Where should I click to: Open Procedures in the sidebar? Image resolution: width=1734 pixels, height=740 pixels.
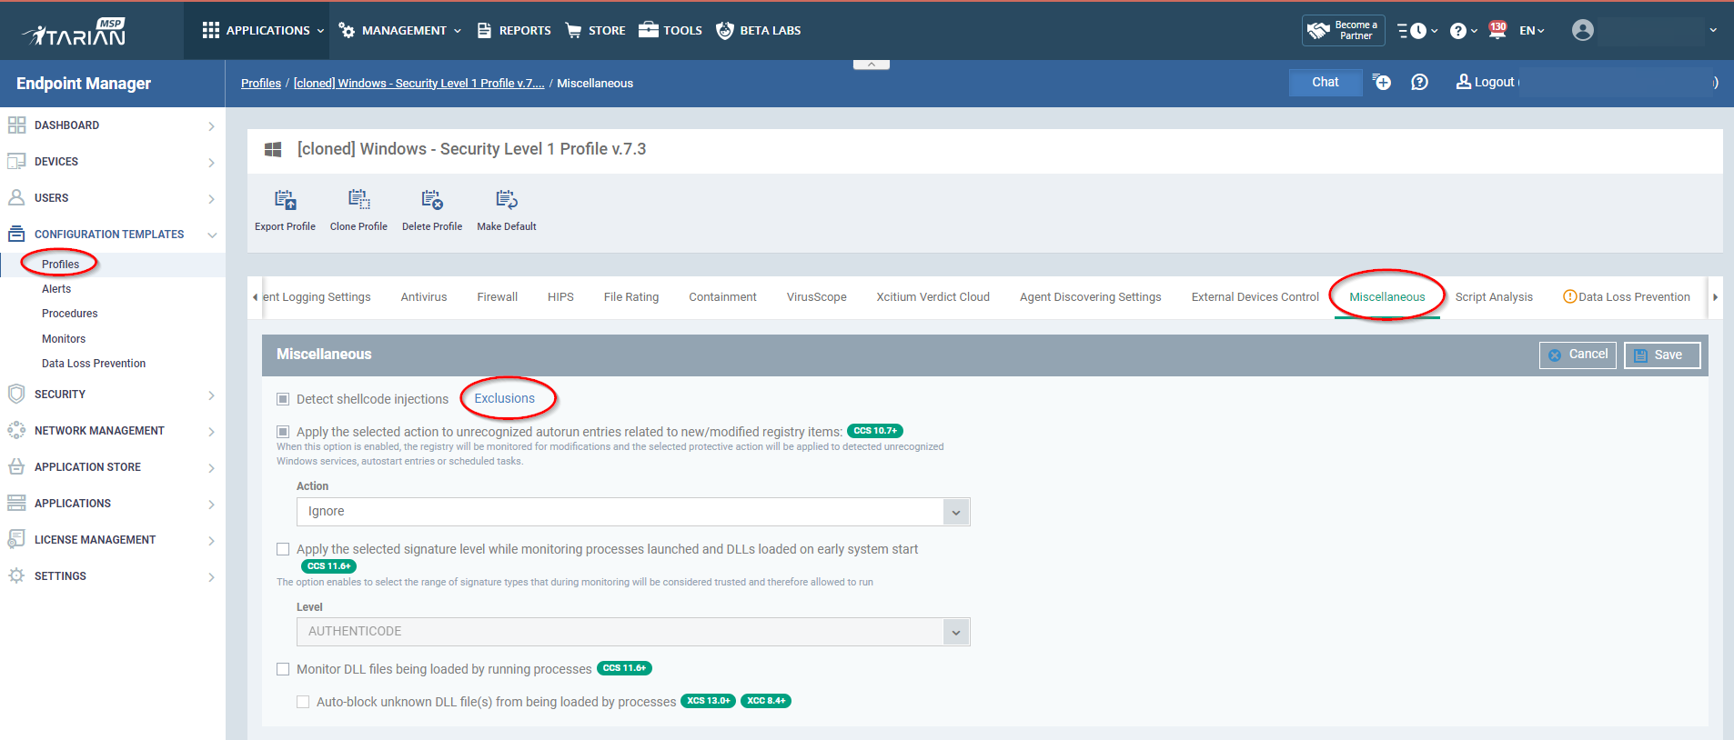[x=69, y=314]
